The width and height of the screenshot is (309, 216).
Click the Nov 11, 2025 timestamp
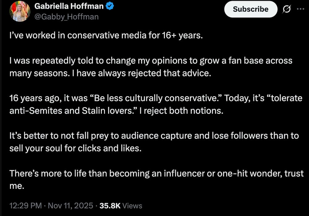coord(70,205)
